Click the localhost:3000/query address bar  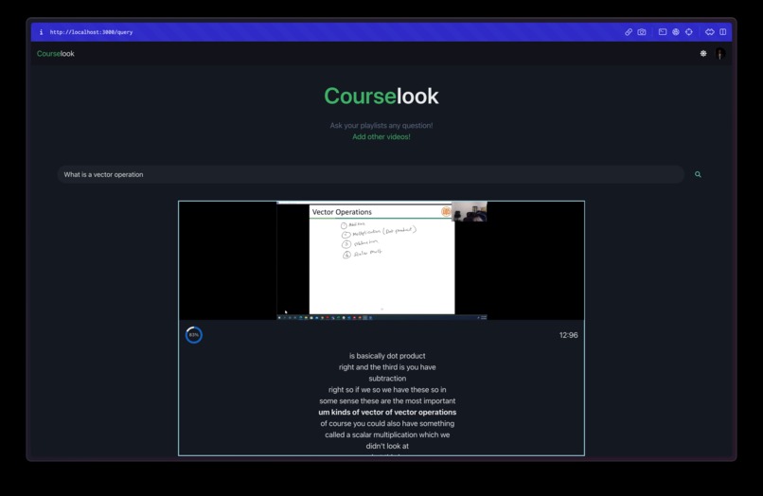pyautogui.click(x=91, y=32)
